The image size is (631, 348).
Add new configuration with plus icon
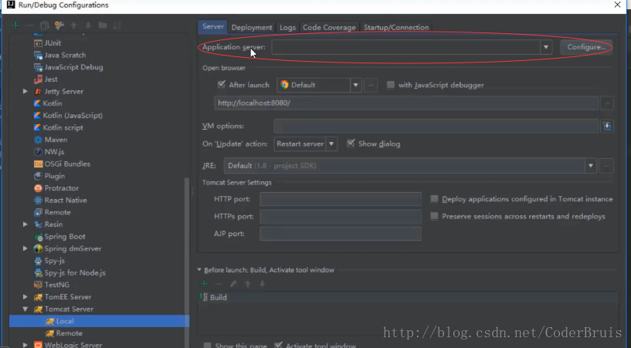[x=15, y=25]
